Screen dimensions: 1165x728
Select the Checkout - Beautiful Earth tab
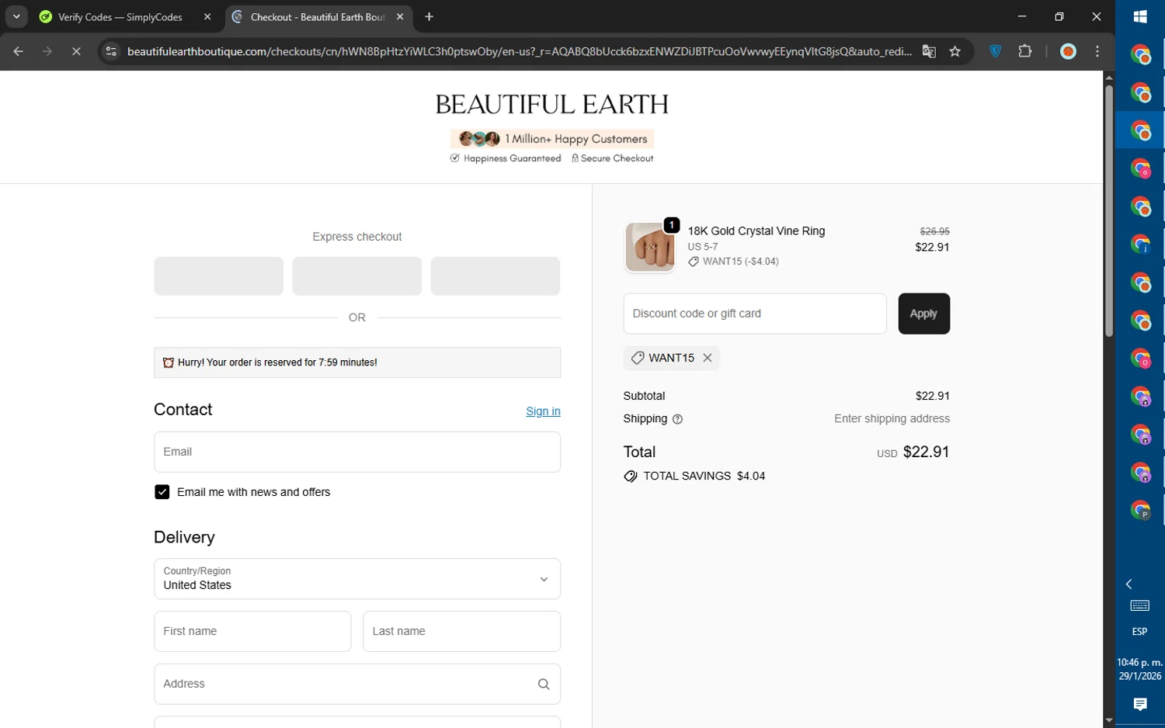pyautogui.click(x=318, y=16)
